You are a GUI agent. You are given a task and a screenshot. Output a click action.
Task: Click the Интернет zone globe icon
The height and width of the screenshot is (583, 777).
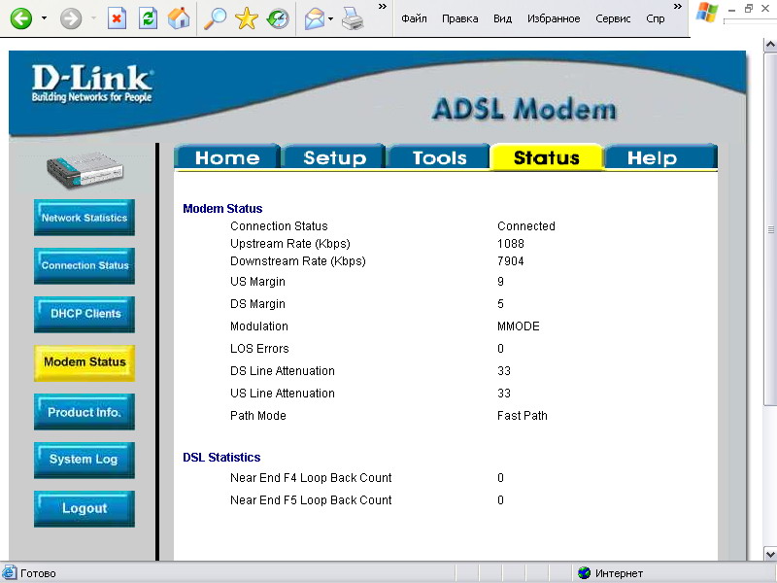coord(585,573)
